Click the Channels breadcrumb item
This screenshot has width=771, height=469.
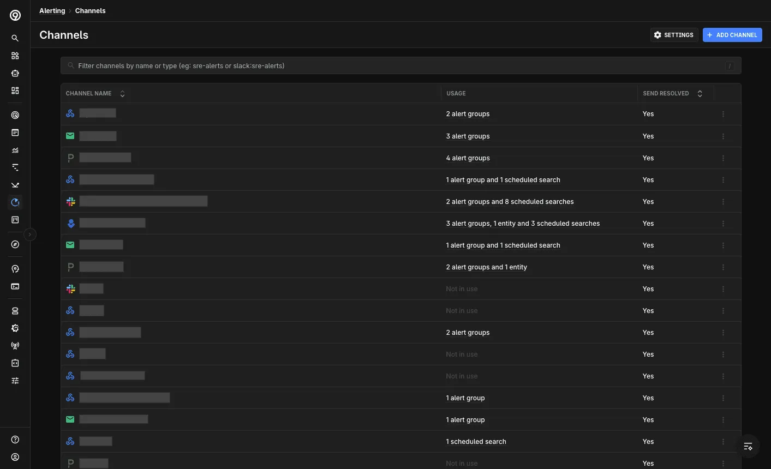point(90,10)
